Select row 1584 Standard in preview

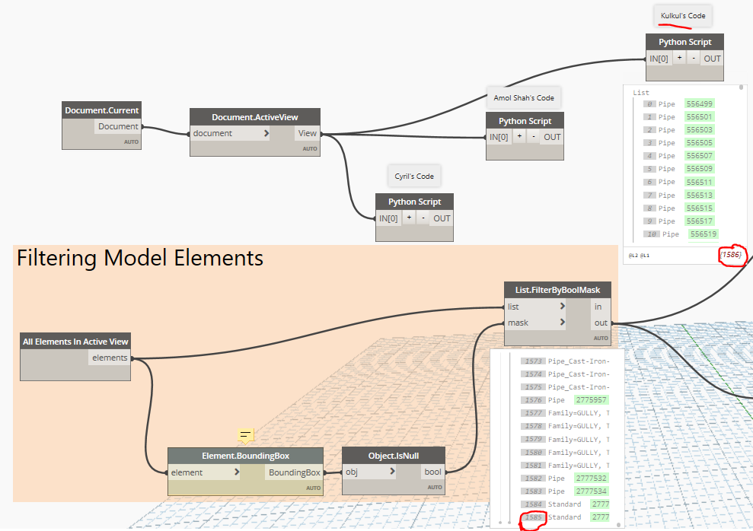[565, 504]
